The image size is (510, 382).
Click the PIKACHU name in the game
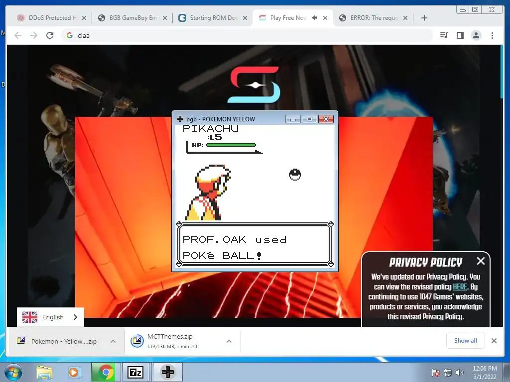211,129
